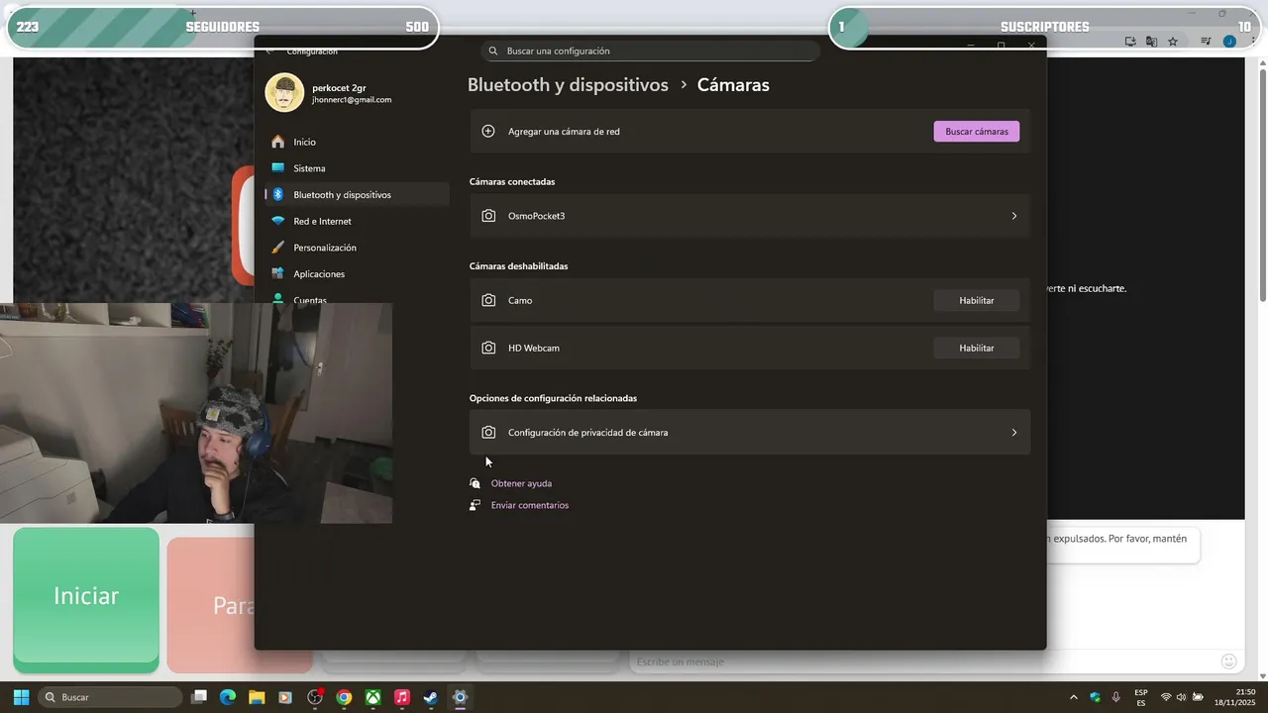Screen dimensions: 1268x713
Task: Click the emoji icon in the message box
Action: point(1229,662)
